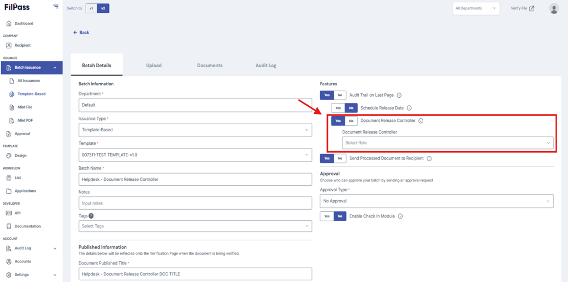Switch to version v1
The height and width of the screenshot is (282, 568).
91,8
